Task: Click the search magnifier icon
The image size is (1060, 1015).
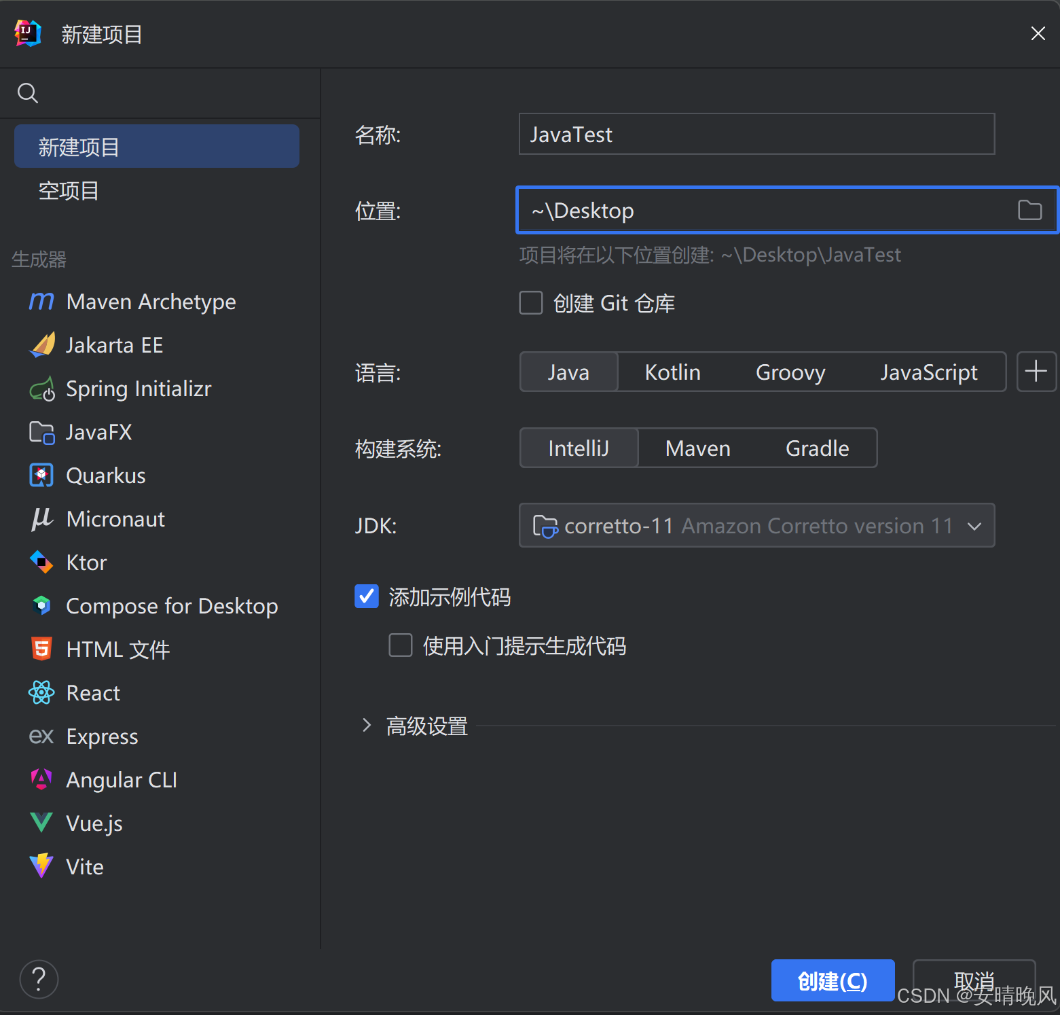Action: (x=28, y=92)
